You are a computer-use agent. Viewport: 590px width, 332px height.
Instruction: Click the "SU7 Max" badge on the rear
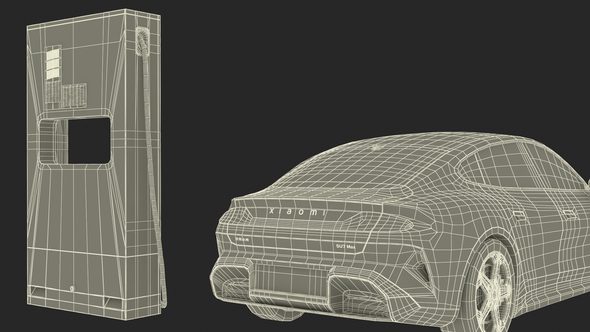tap(346, 247)
